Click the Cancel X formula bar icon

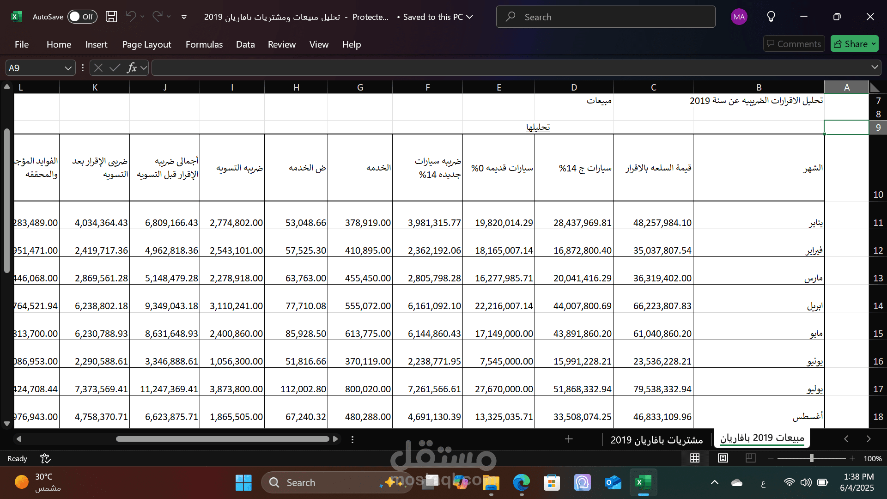point(98,68)
